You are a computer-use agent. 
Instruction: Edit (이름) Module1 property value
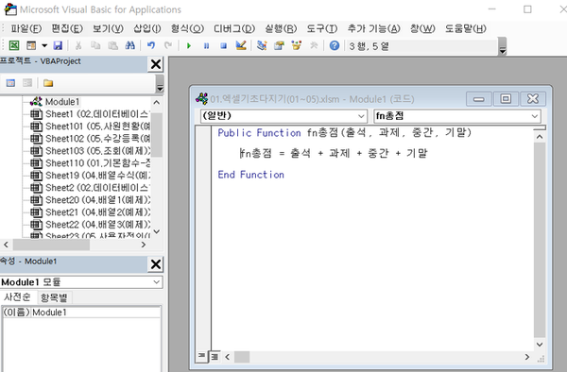[95, 313]
